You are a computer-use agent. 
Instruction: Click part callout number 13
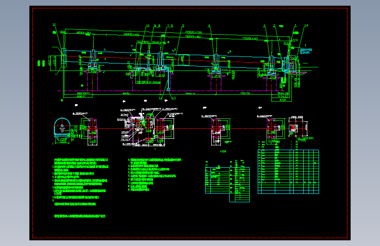point(174,98)
